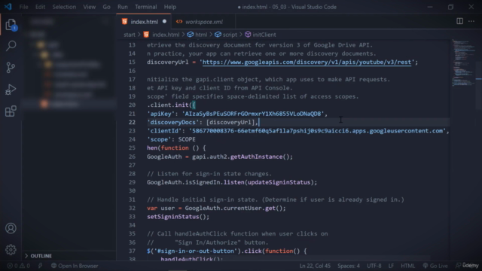Screen dimensions: 482x271
Task: Open the Accounts menu icon
Action: pos(11,228)
